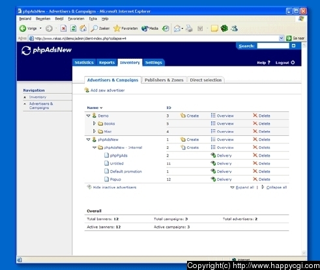
Task: Click Overview link in Misc row
Action: point(225,132)
